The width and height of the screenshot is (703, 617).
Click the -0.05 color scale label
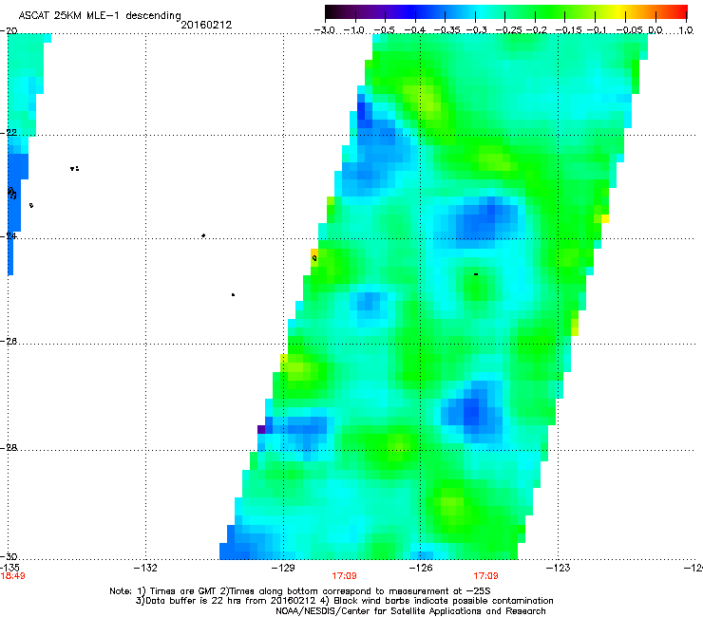(630, 30)
